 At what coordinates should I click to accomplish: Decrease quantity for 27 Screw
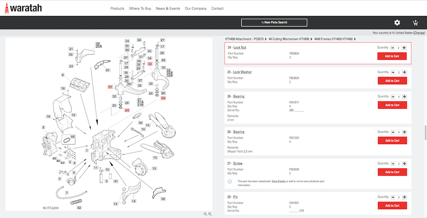pos(393,164)
